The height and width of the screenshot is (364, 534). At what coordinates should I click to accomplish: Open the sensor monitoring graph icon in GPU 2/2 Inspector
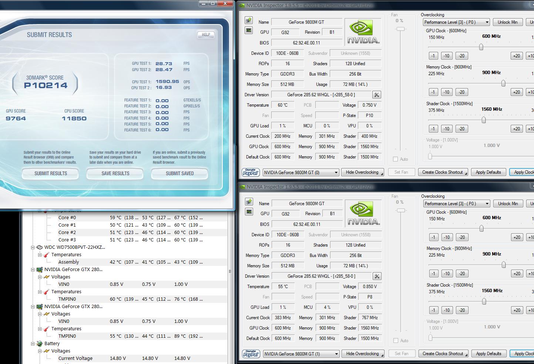(249, 212)
